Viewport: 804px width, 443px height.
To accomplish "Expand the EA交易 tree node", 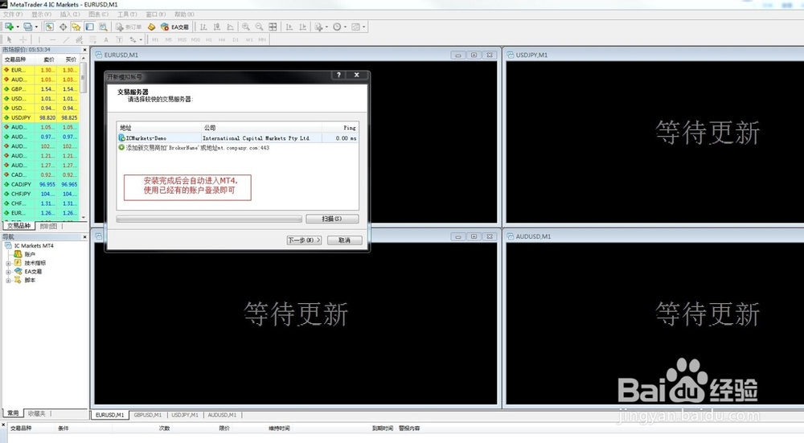I will [8, 272].
